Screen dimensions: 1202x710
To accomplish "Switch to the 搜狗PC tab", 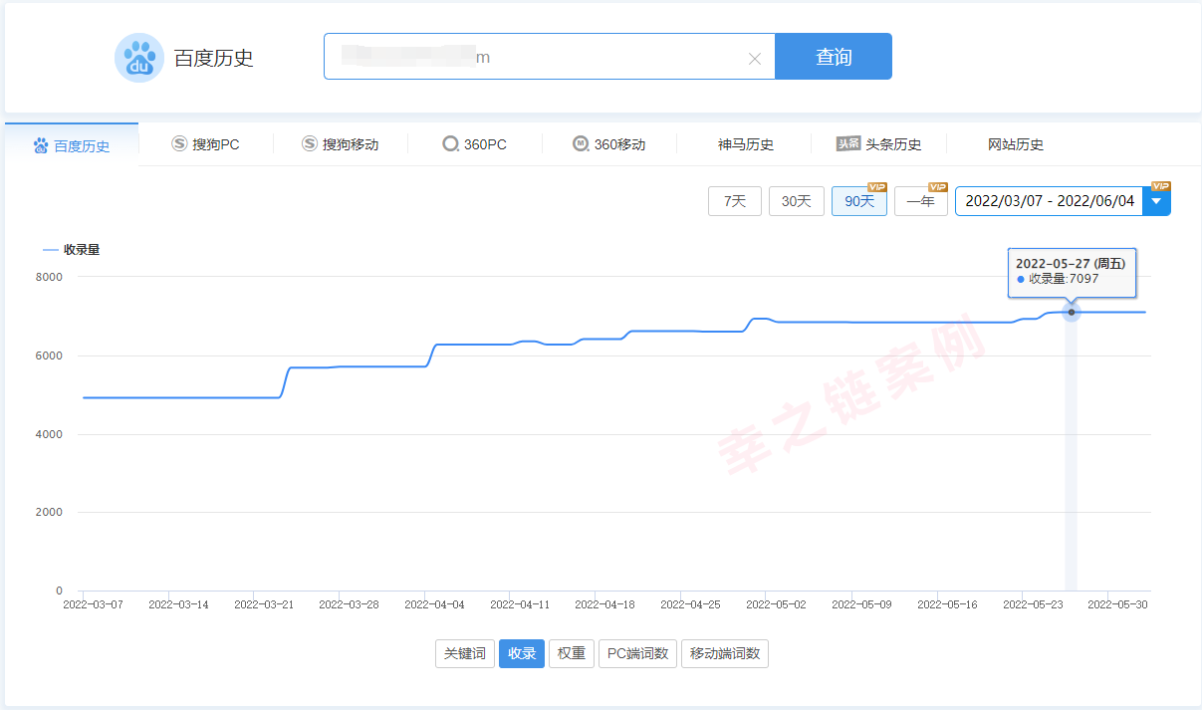I will [x=205, y=144].
